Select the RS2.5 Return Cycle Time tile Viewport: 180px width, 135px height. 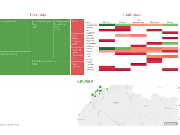(51, 67)
